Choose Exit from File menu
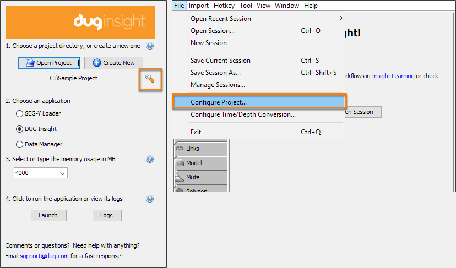Image resolution: width=456 pixels, height=268 pixels. point(258,132)
